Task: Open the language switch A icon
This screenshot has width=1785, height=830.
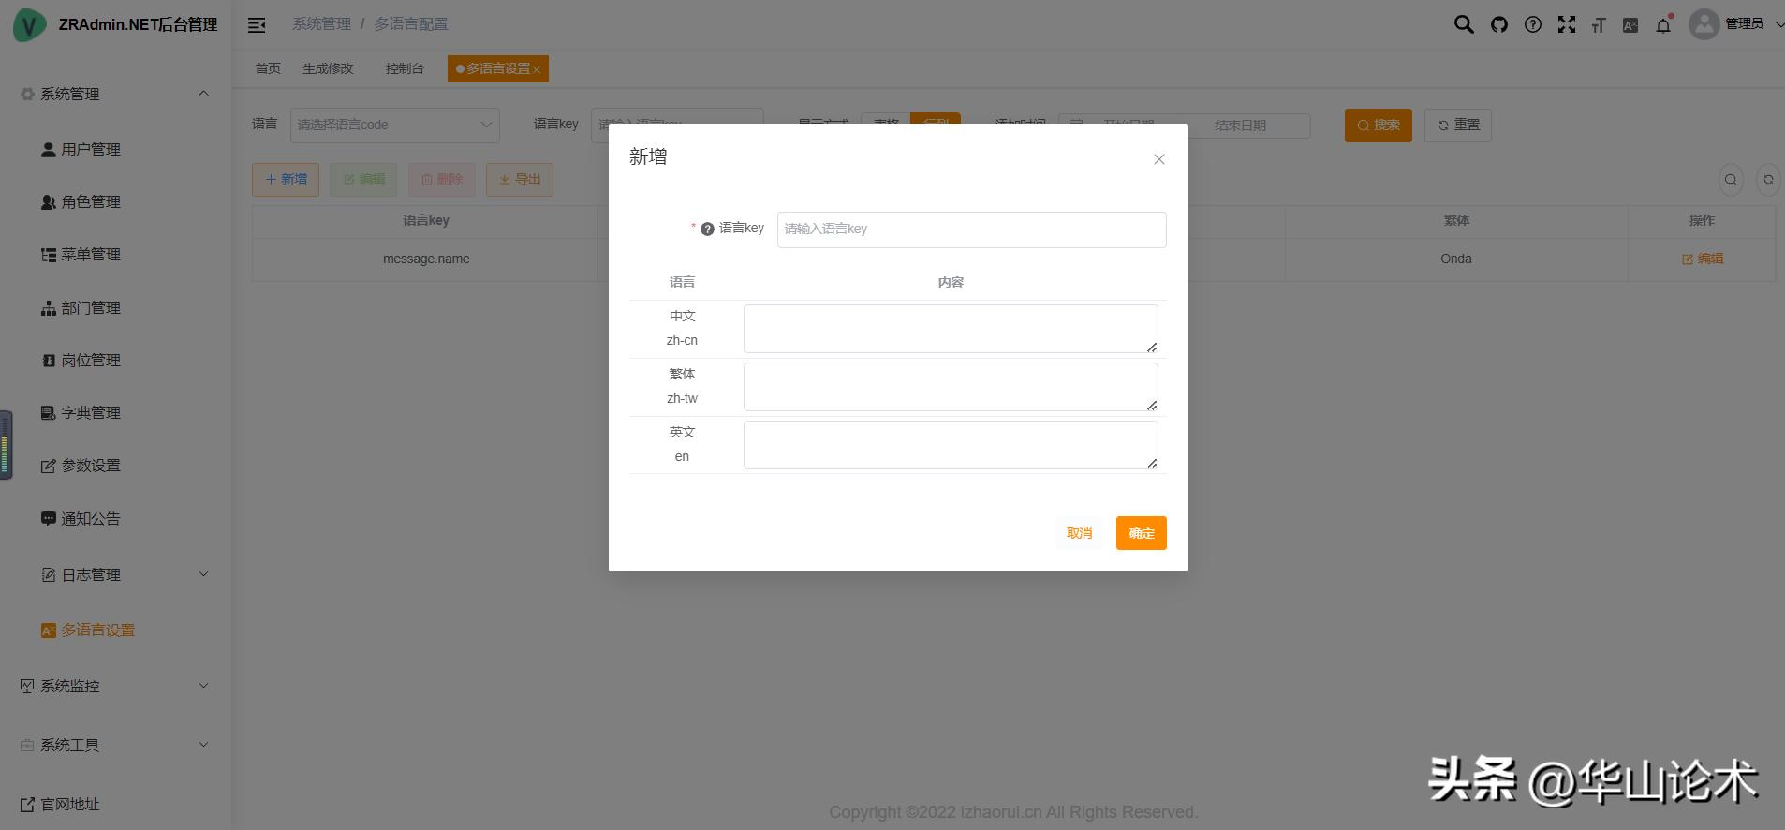Action: click(1630, 25)
